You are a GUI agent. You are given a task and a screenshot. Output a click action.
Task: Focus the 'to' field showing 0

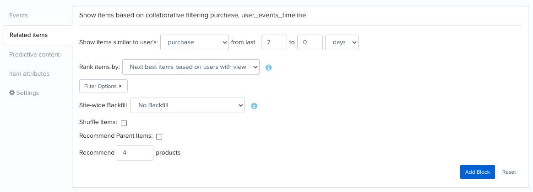(x=310, y=42)
